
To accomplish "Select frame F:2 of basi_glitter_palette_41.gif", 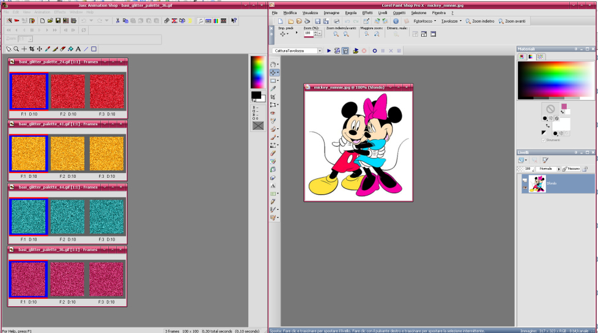I will [x=67, y=154].
